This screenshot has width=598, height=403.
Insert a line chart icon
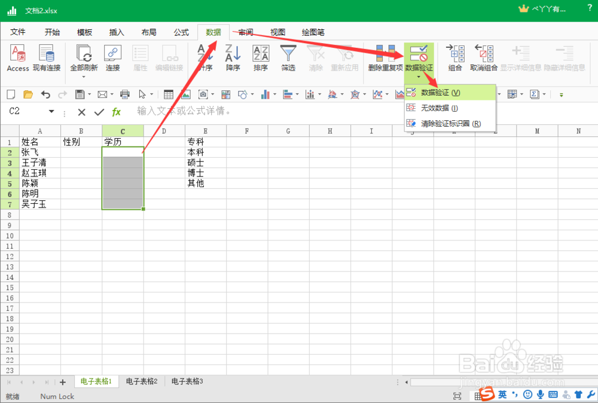pos(377,94)
